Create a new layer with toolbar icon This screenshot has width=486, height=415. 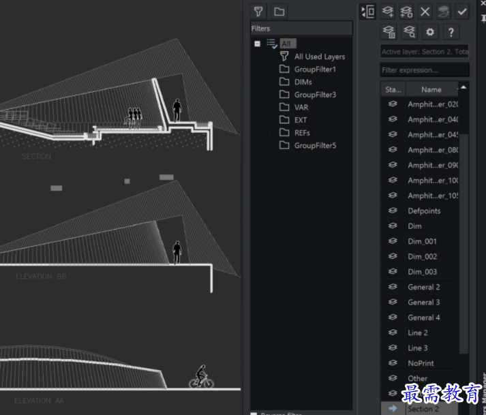coord(387,12)
